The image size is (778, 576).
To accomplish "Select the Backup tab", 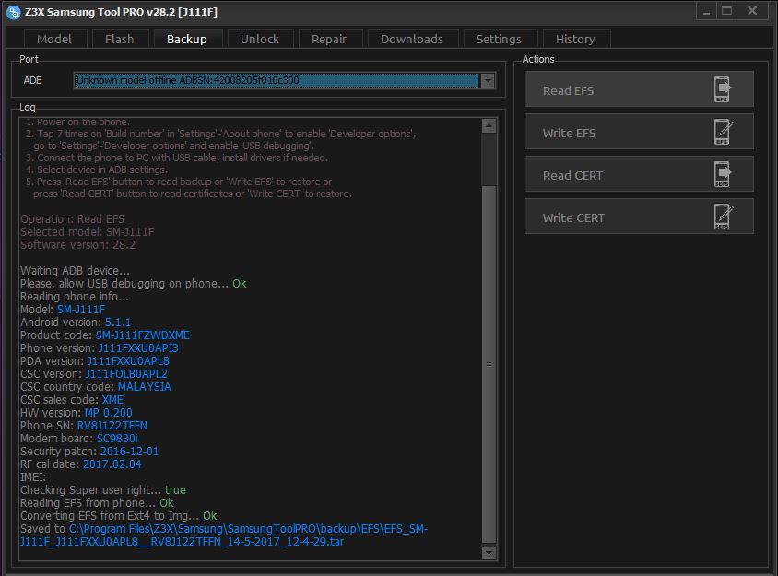I will click(187, 40).
